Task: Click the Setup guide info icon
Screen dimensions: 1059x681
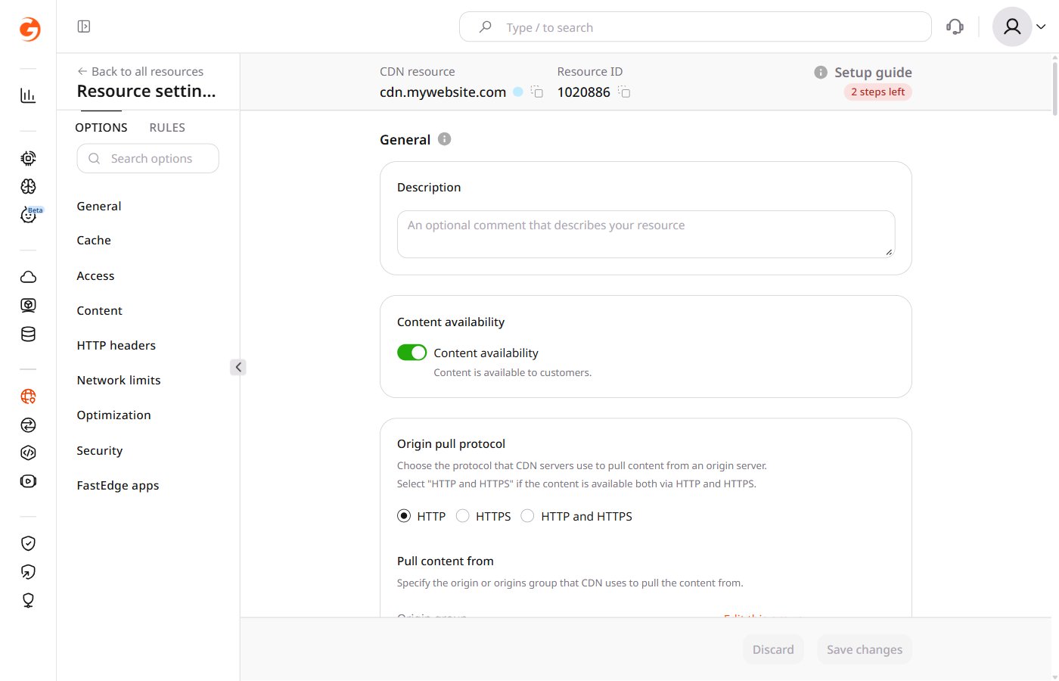Action: tap(821, 72)
